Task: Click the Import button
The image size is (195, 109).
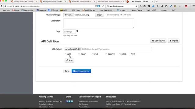Action: coord(174,41)
